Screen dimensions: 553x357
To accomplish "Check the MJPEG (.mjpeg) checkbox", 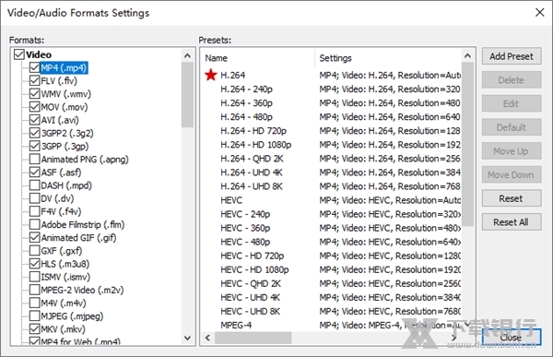I will pos(35,315).
